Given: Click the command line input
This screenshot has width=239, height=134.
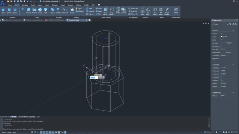Looking at the screenshot, I should click(105, 129).
